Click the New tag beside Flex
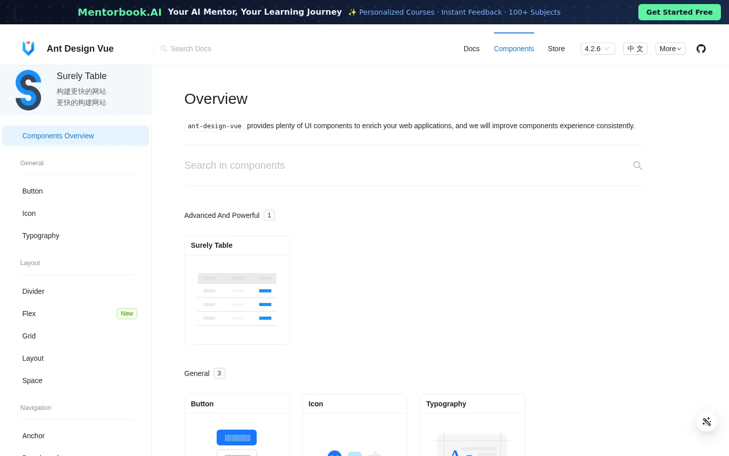729x456 pixels. tap(127, 314)
